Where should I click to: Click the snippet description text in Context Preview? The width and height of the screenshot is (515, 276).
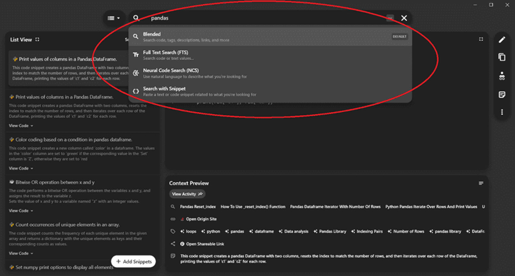pyautogui.click(x=329, y=259)
